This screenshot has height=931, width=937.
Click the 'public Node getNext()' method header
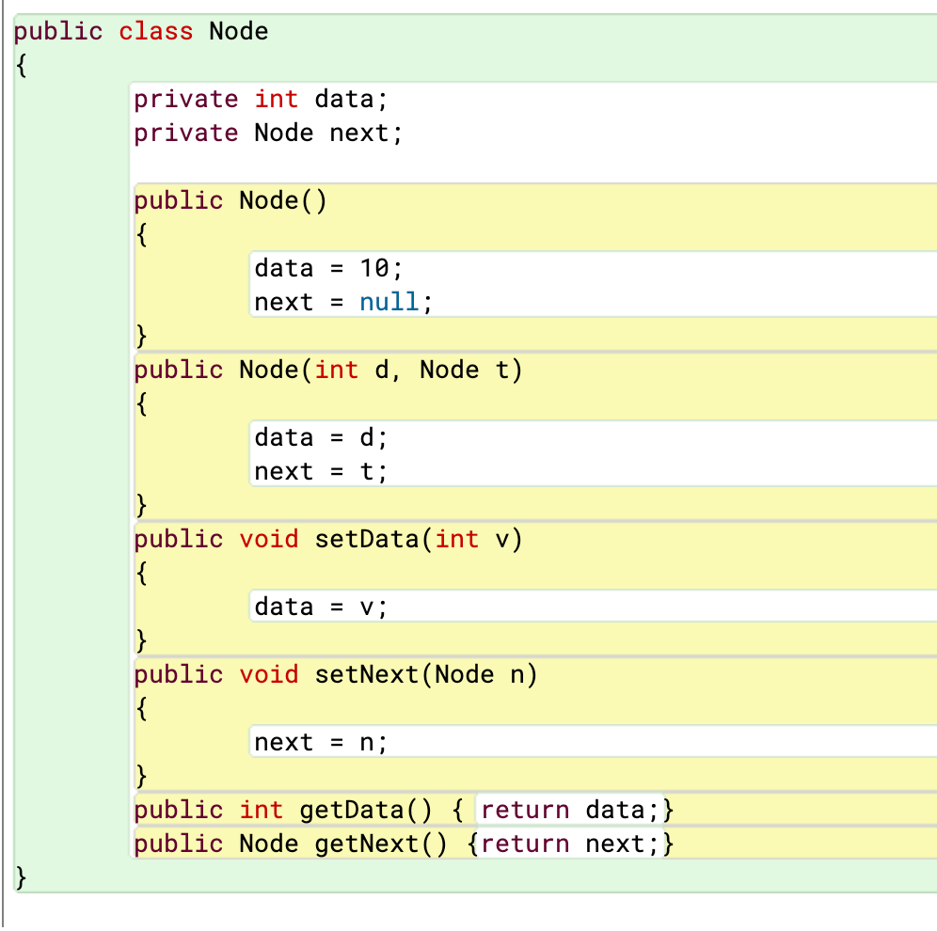[x=291, y=844]
